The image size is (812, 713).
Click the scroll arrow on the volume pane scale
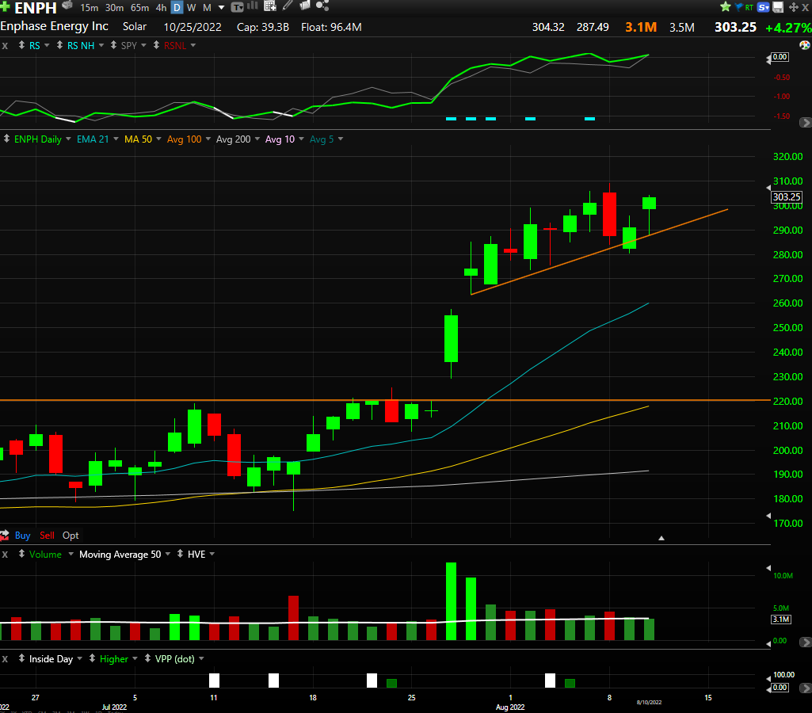(806, 642)
